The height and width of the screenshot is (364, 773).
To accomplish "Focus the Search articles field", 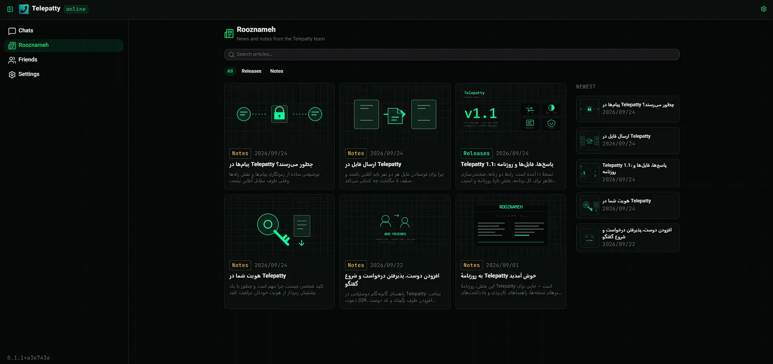I will click(x=452, y=55).
